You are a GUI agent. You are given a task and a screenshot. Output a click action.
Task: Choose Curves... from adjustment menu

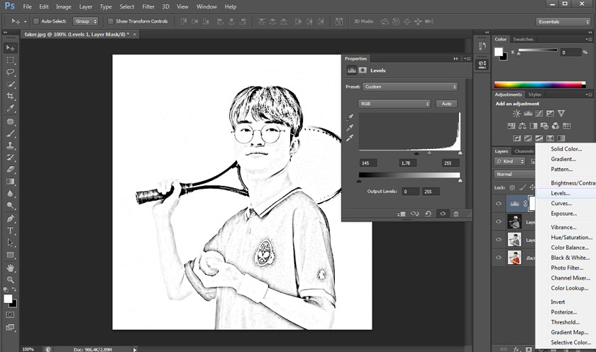(x=561, y=204)
